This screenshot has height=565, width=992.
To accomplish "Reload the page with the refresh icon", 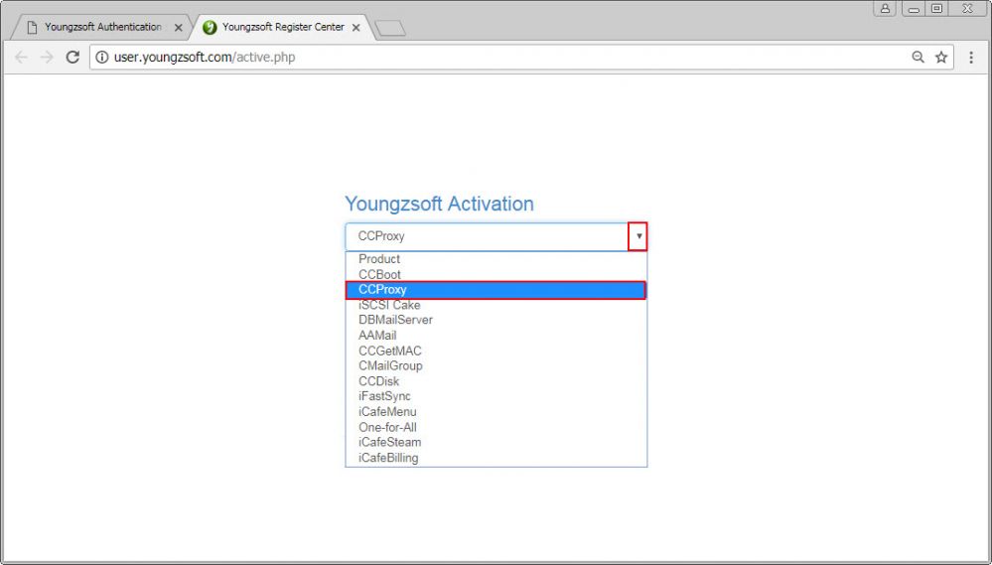I will 72,57.
